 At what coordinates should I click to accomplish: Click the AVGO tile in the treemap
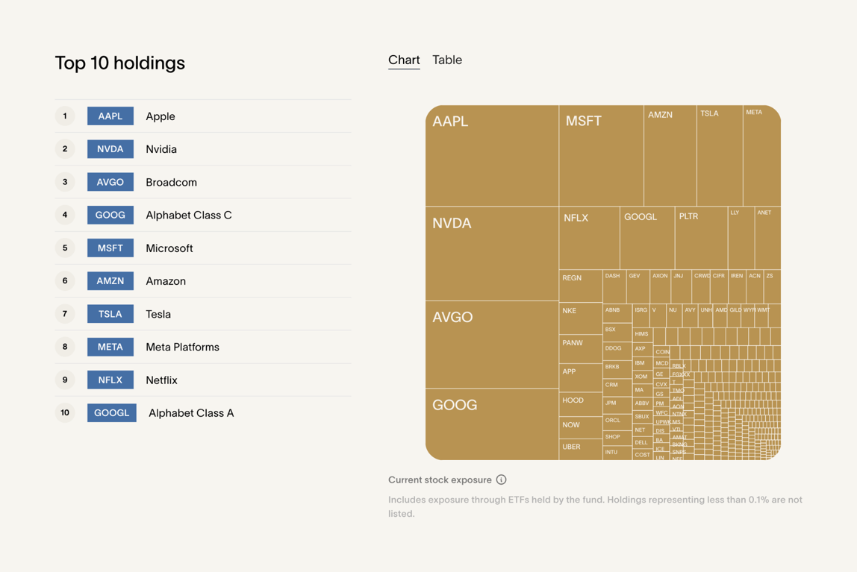click(492, 345)
